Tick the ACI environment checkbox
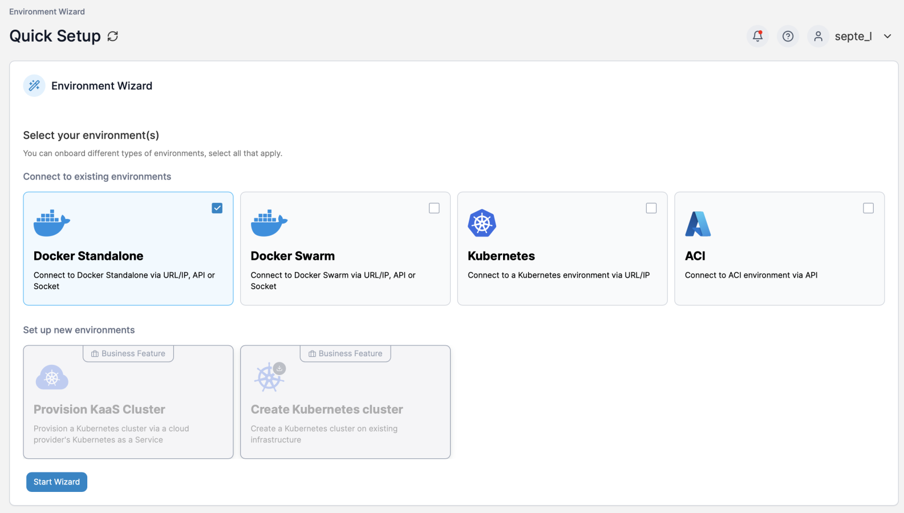904x513 pixels. 868,208
